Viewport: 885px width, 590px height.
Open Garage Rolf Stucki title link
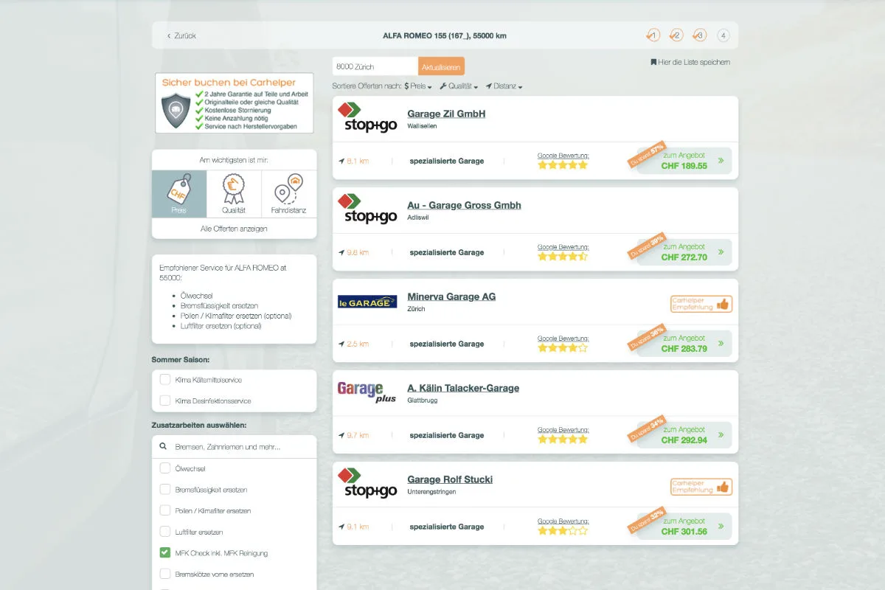click(450, 479)
